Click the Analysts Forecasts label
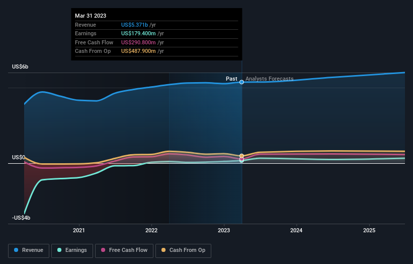This screenshot has height=264, width=413. [270, 79]
